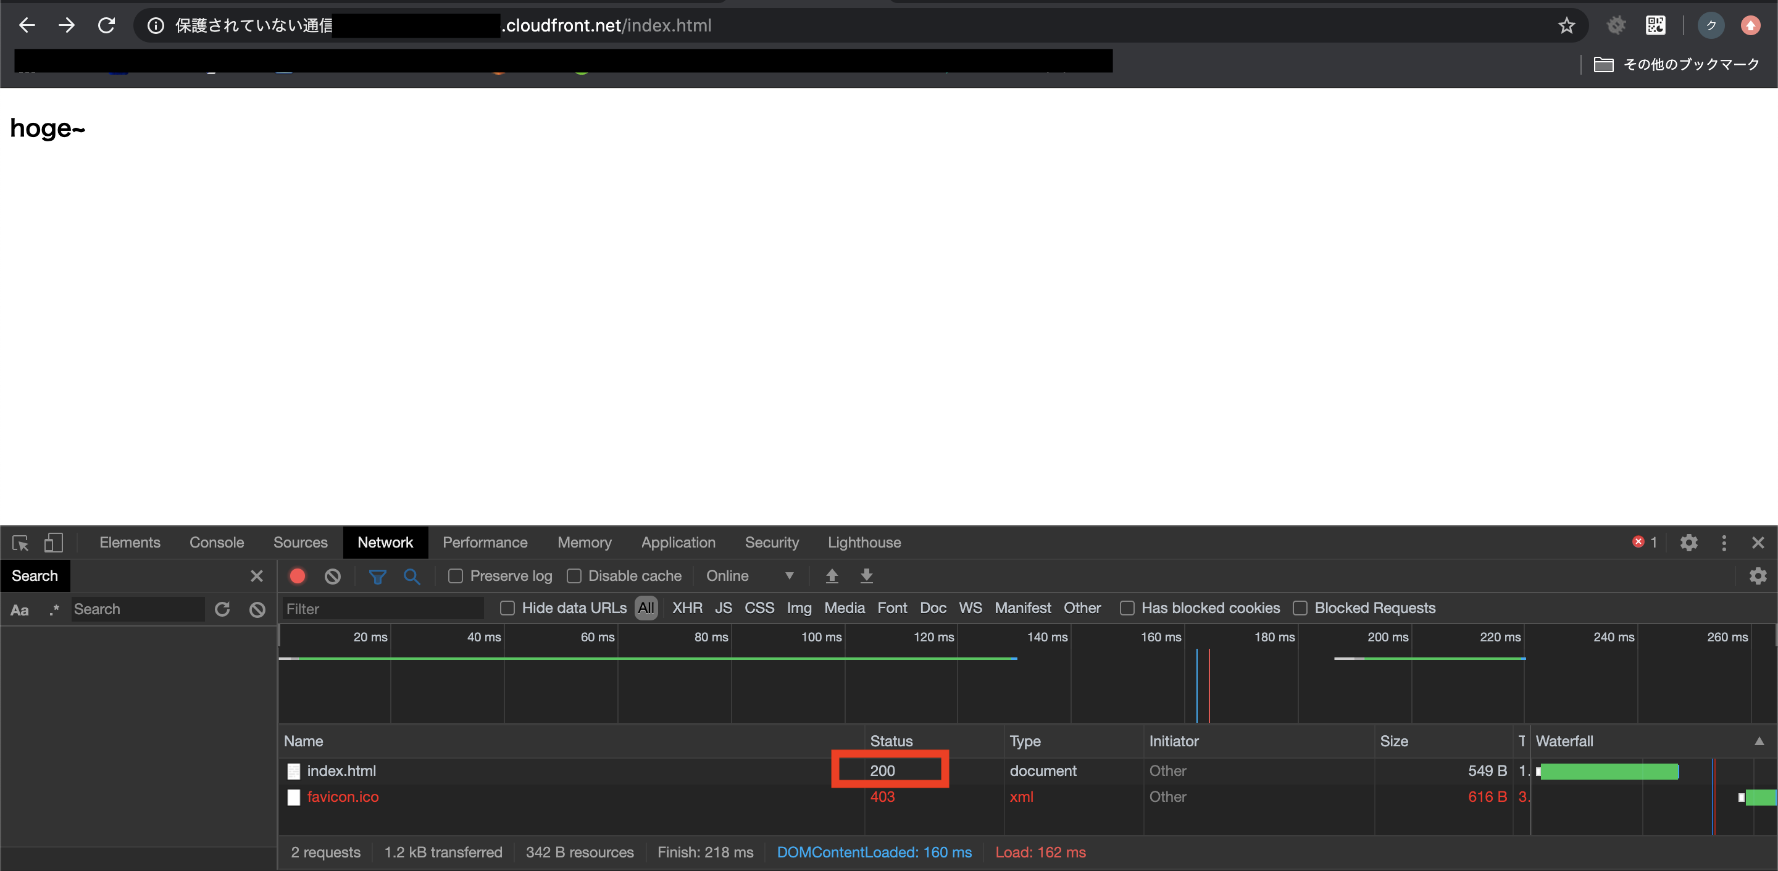Image resolution: width=1778 pixels, height=871 pixels.
Task: Select the favicon.ico request row
Action: 343,796
